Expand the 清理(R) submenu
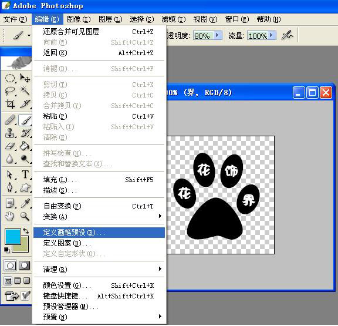338x326 pixels. [160, 269]
